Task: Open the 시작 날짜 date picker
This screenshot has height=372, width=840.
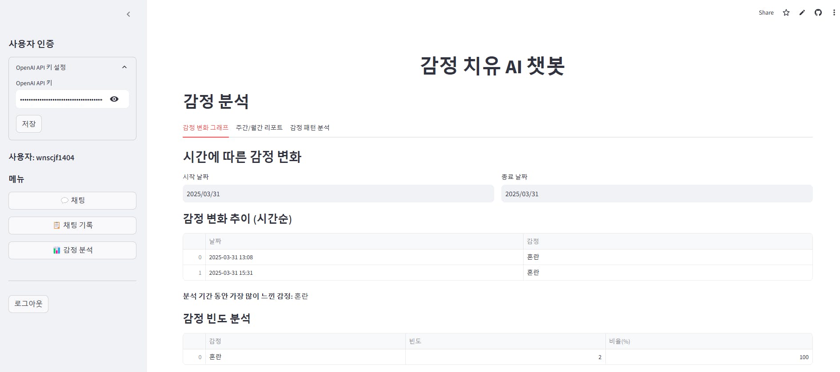Action: (x=338, y=194)
